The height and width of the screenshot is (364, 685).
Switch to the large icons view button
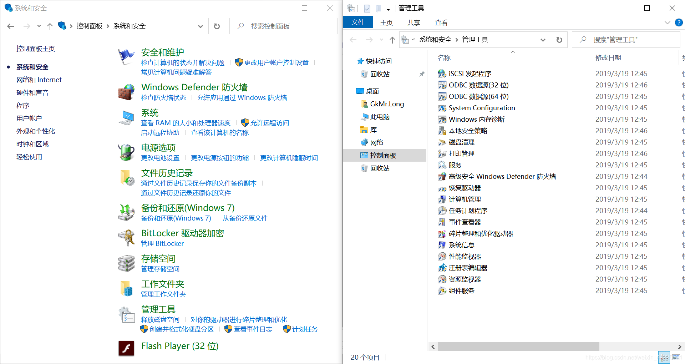(x=676, y=357)
